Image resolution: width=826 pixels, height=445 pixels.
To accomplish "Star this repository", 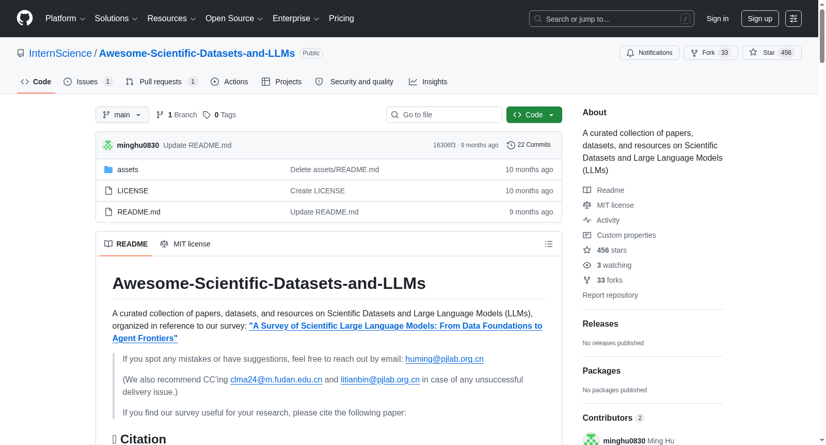I will 772,53.
